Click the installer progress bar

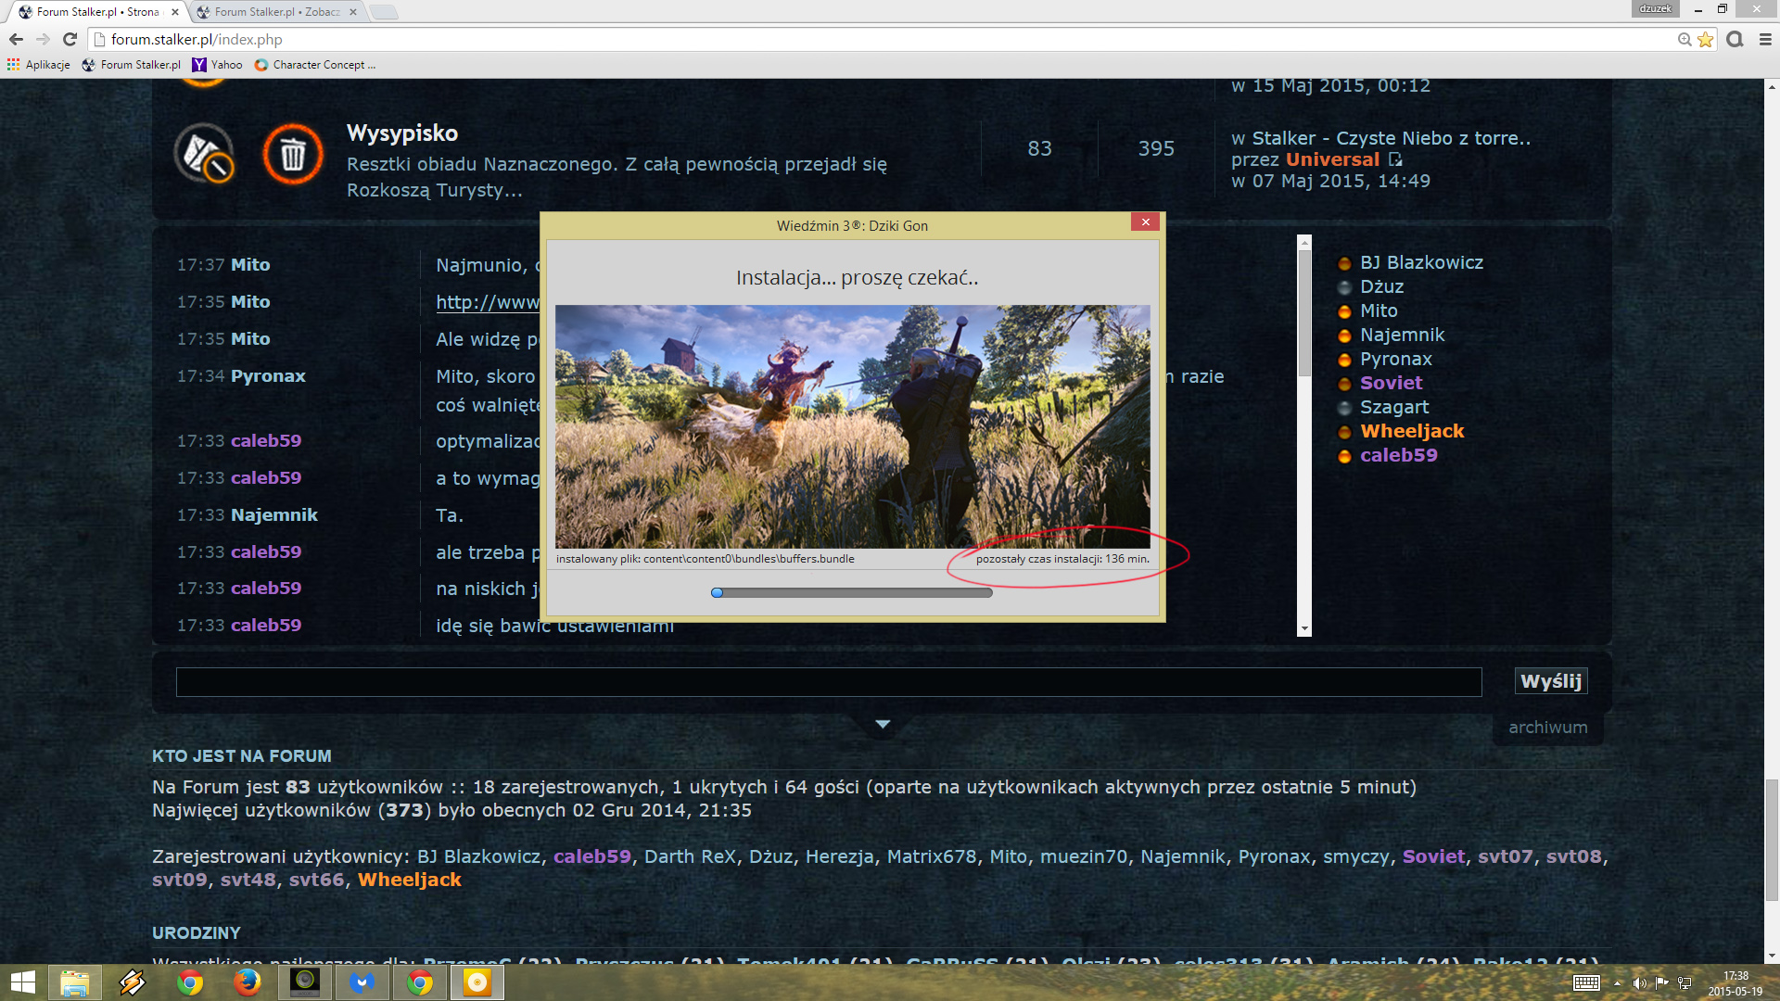[851, 592]
